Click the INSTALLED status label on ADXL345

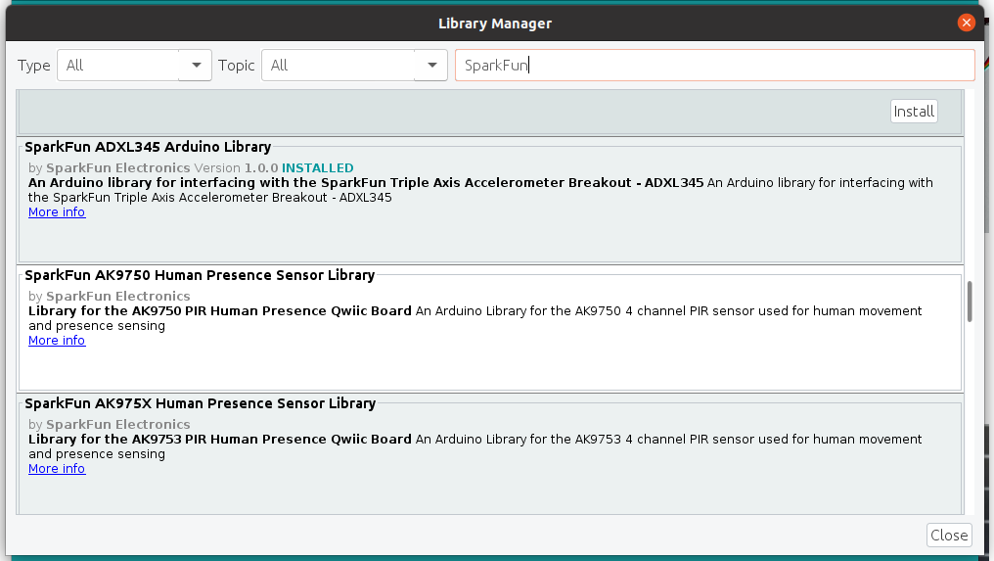(318, 168)
